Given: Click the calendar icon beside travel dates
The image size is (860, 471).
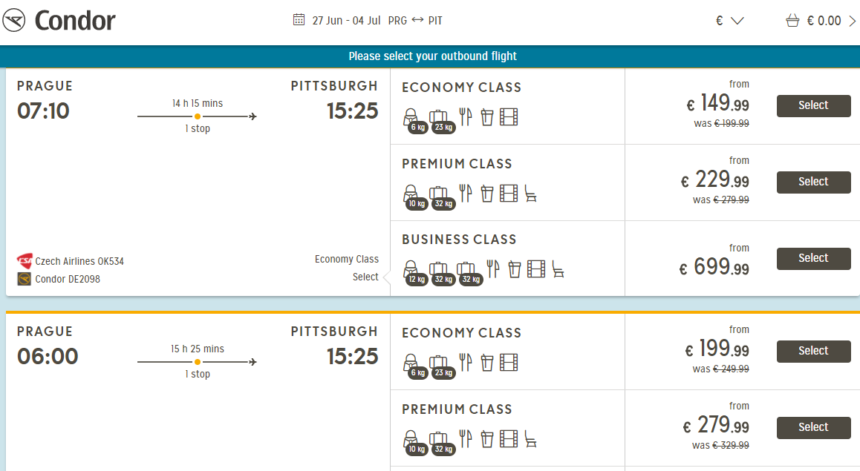Looking at the screenshot, I should click(x=299, y=20).
